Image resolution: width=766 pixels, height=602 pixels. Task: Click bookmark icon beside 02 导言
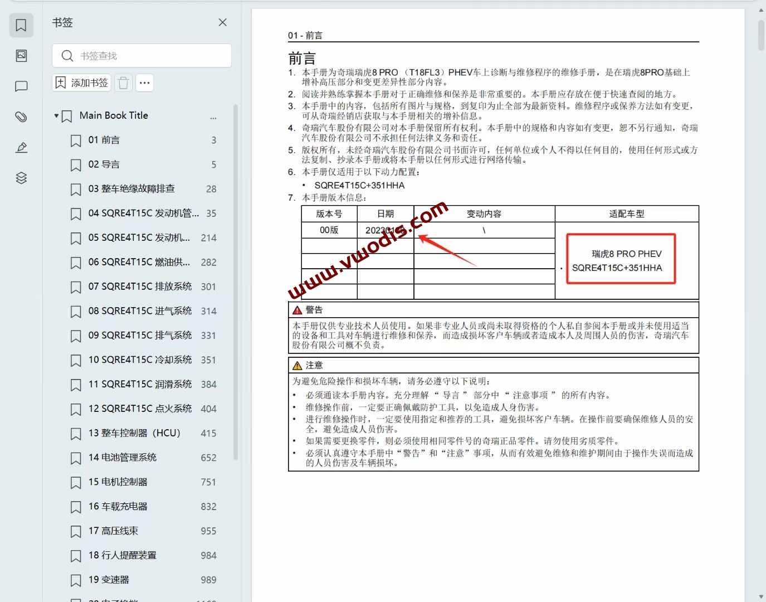tap(76, 166)
